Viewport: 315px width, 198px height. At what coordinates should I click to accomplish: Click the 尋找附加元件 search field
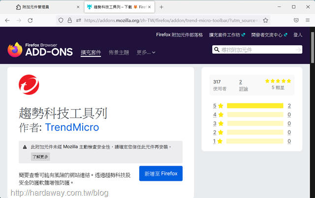click(x=257, y=50)
